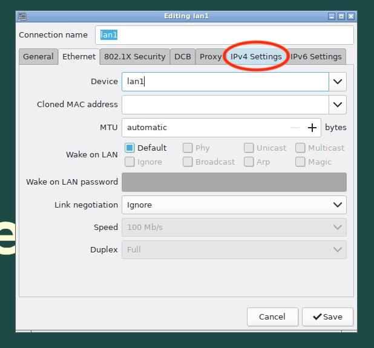This screenshot has width=374, height=348.
Task: Close the Editing lan1 dialog
Action: 351,16
